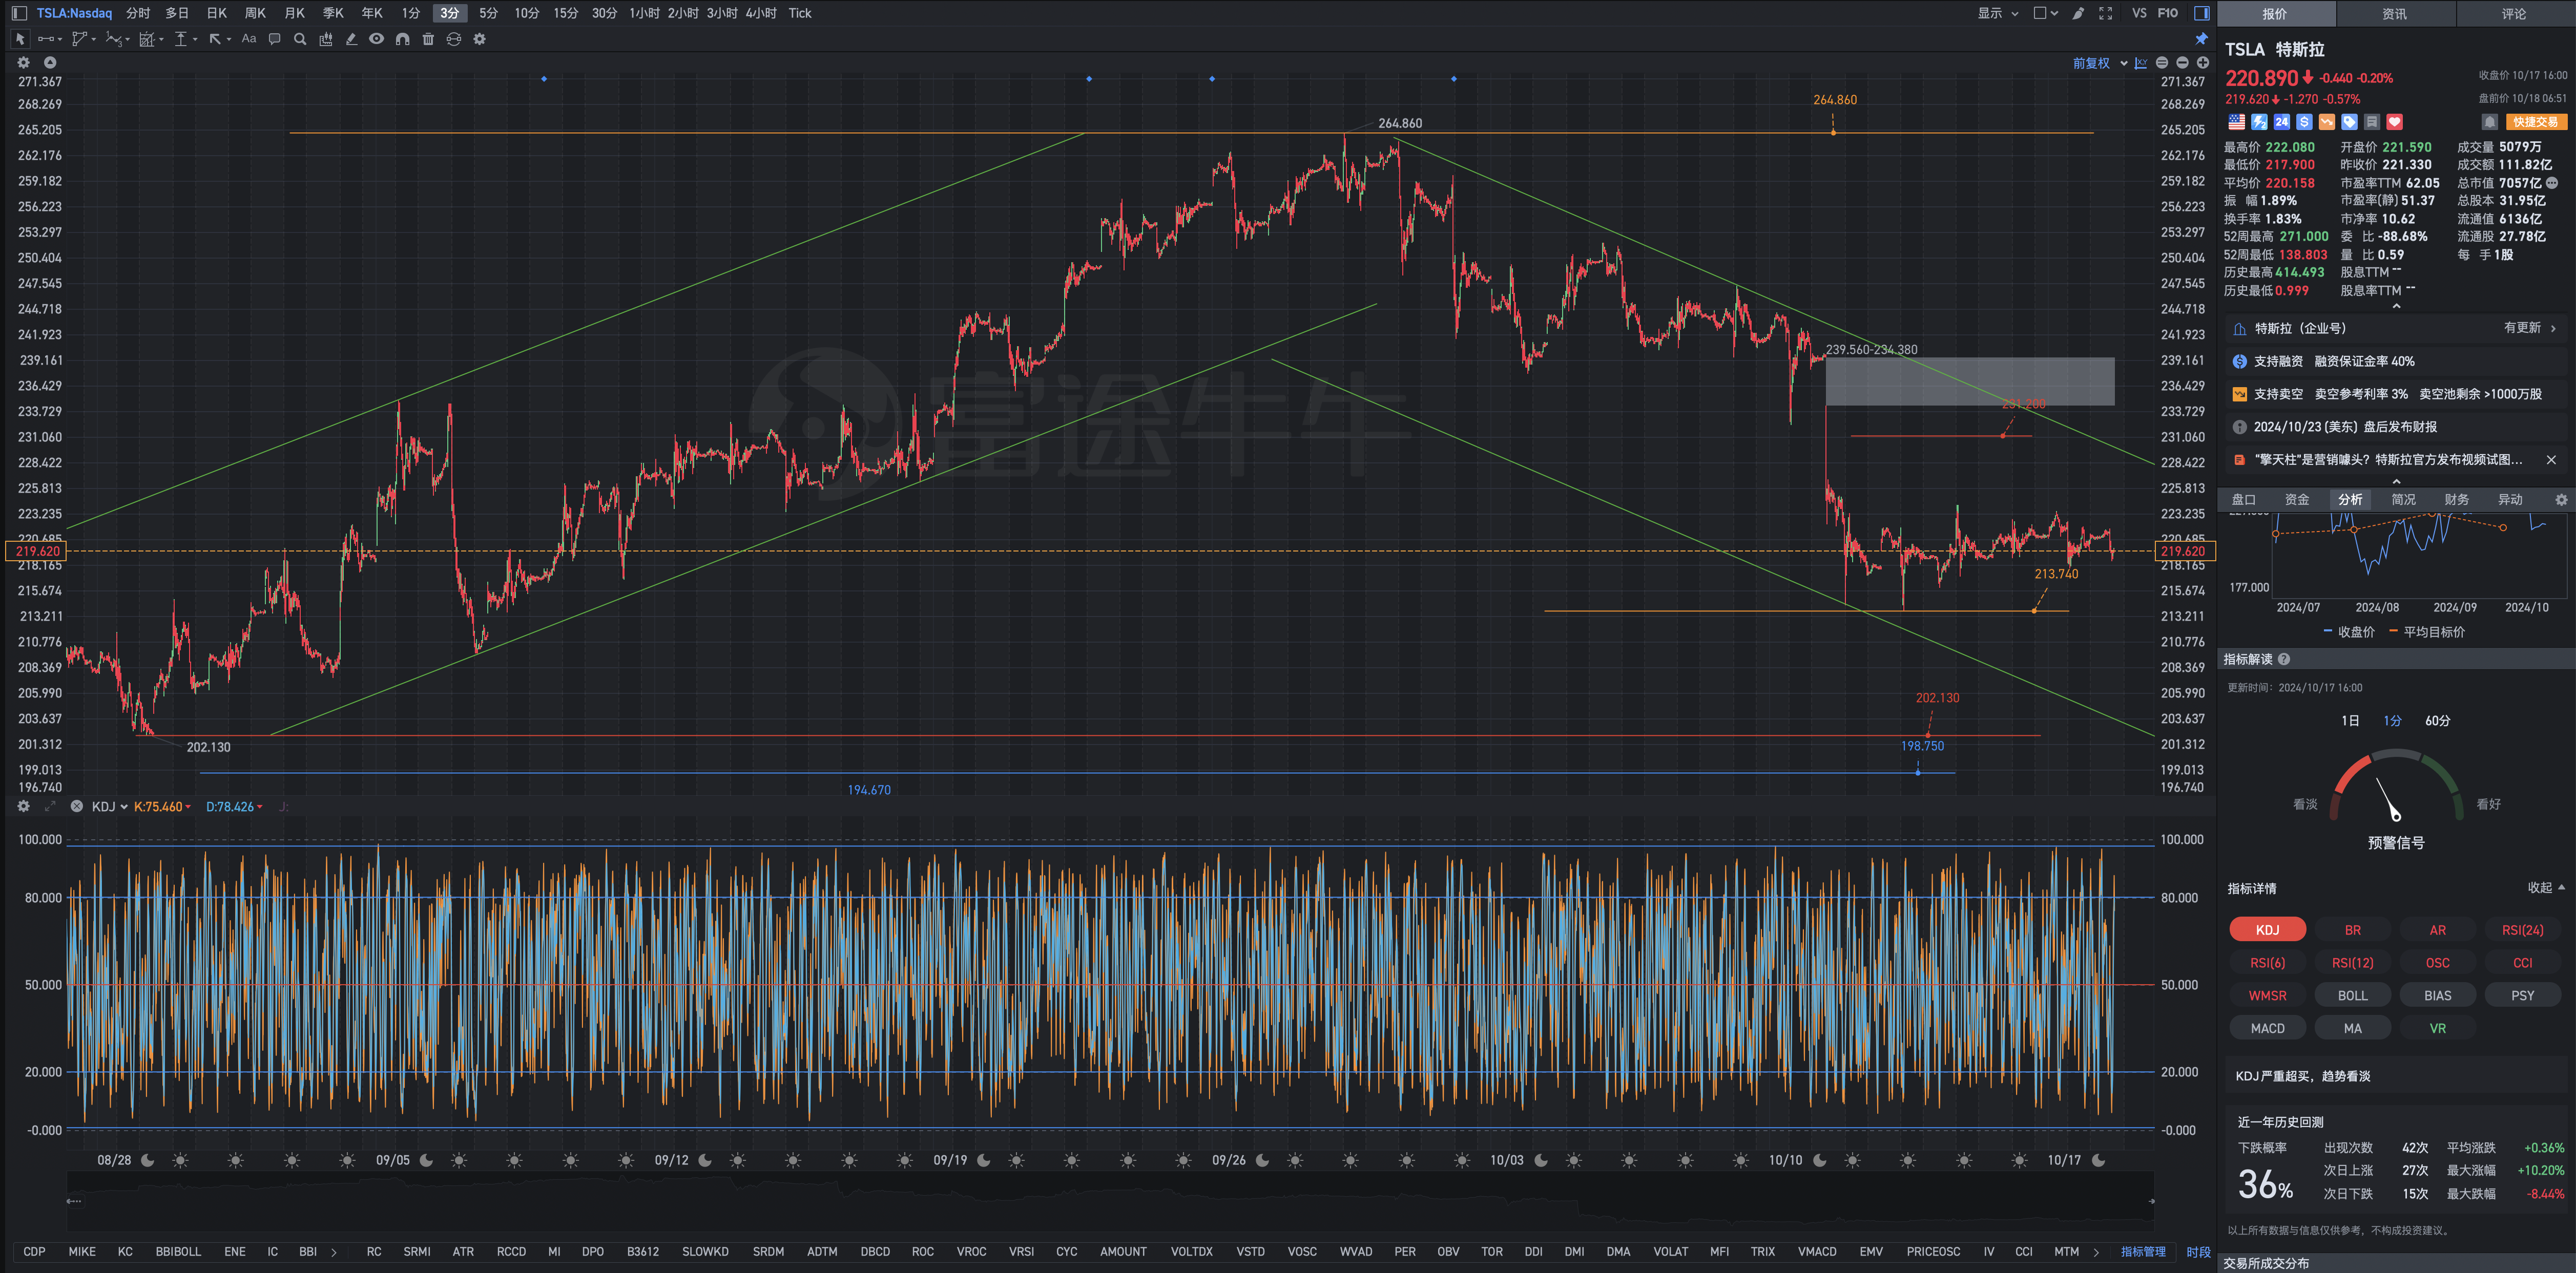Click the trash icon to delete drawings

428,39
